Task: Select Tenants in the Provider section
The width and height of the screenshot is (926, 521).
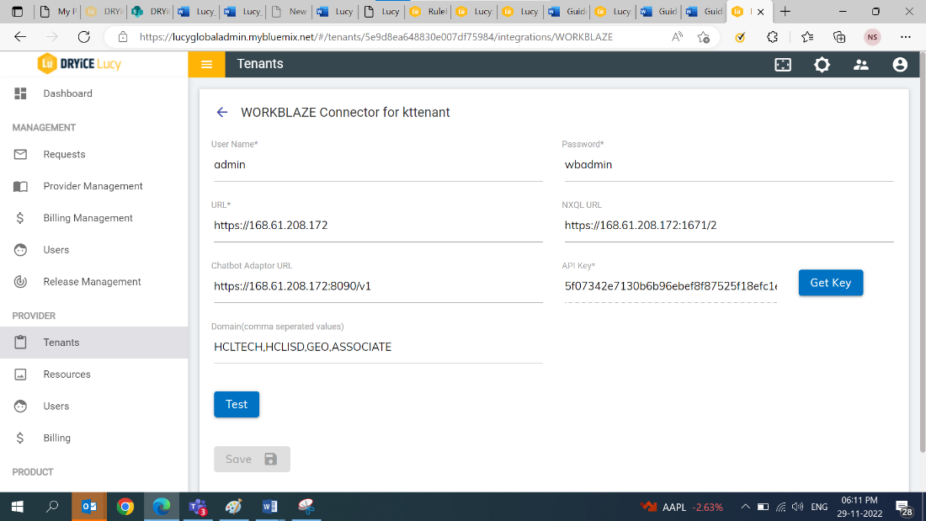Action: (x=94, y=343)
